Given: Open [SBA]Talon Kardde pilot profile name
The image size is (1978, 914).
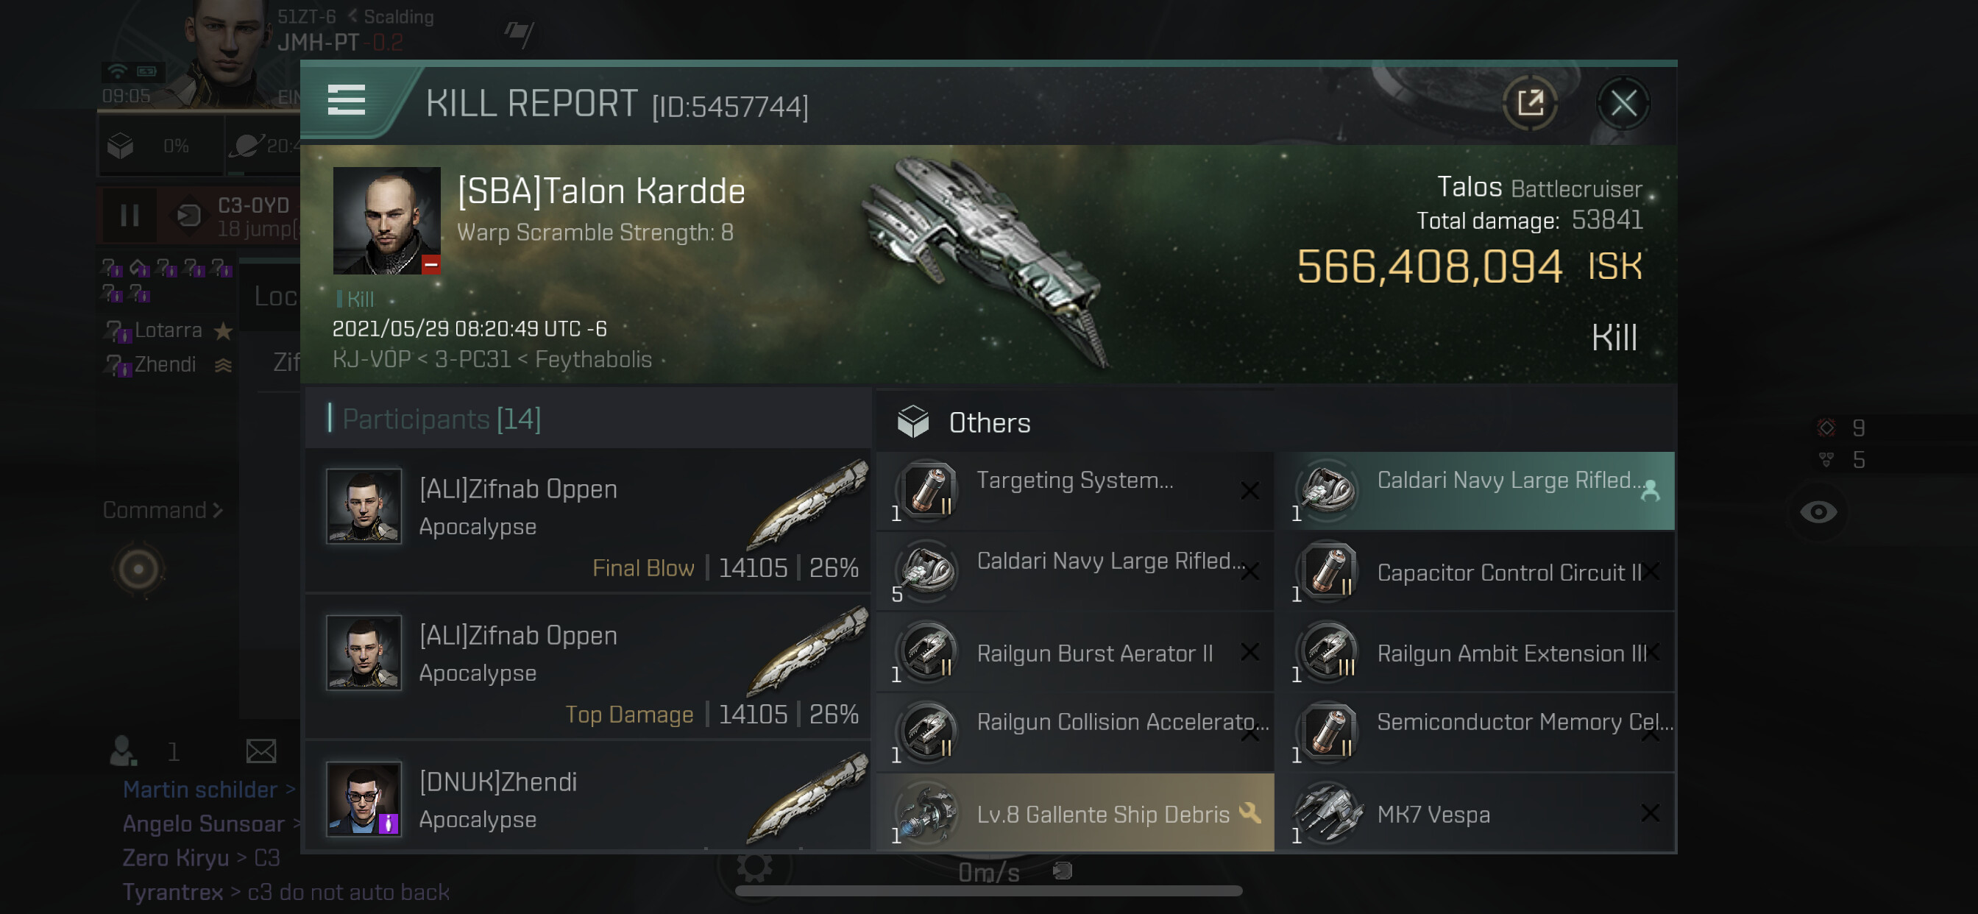Looking at the screenshot, I should 600,191.
